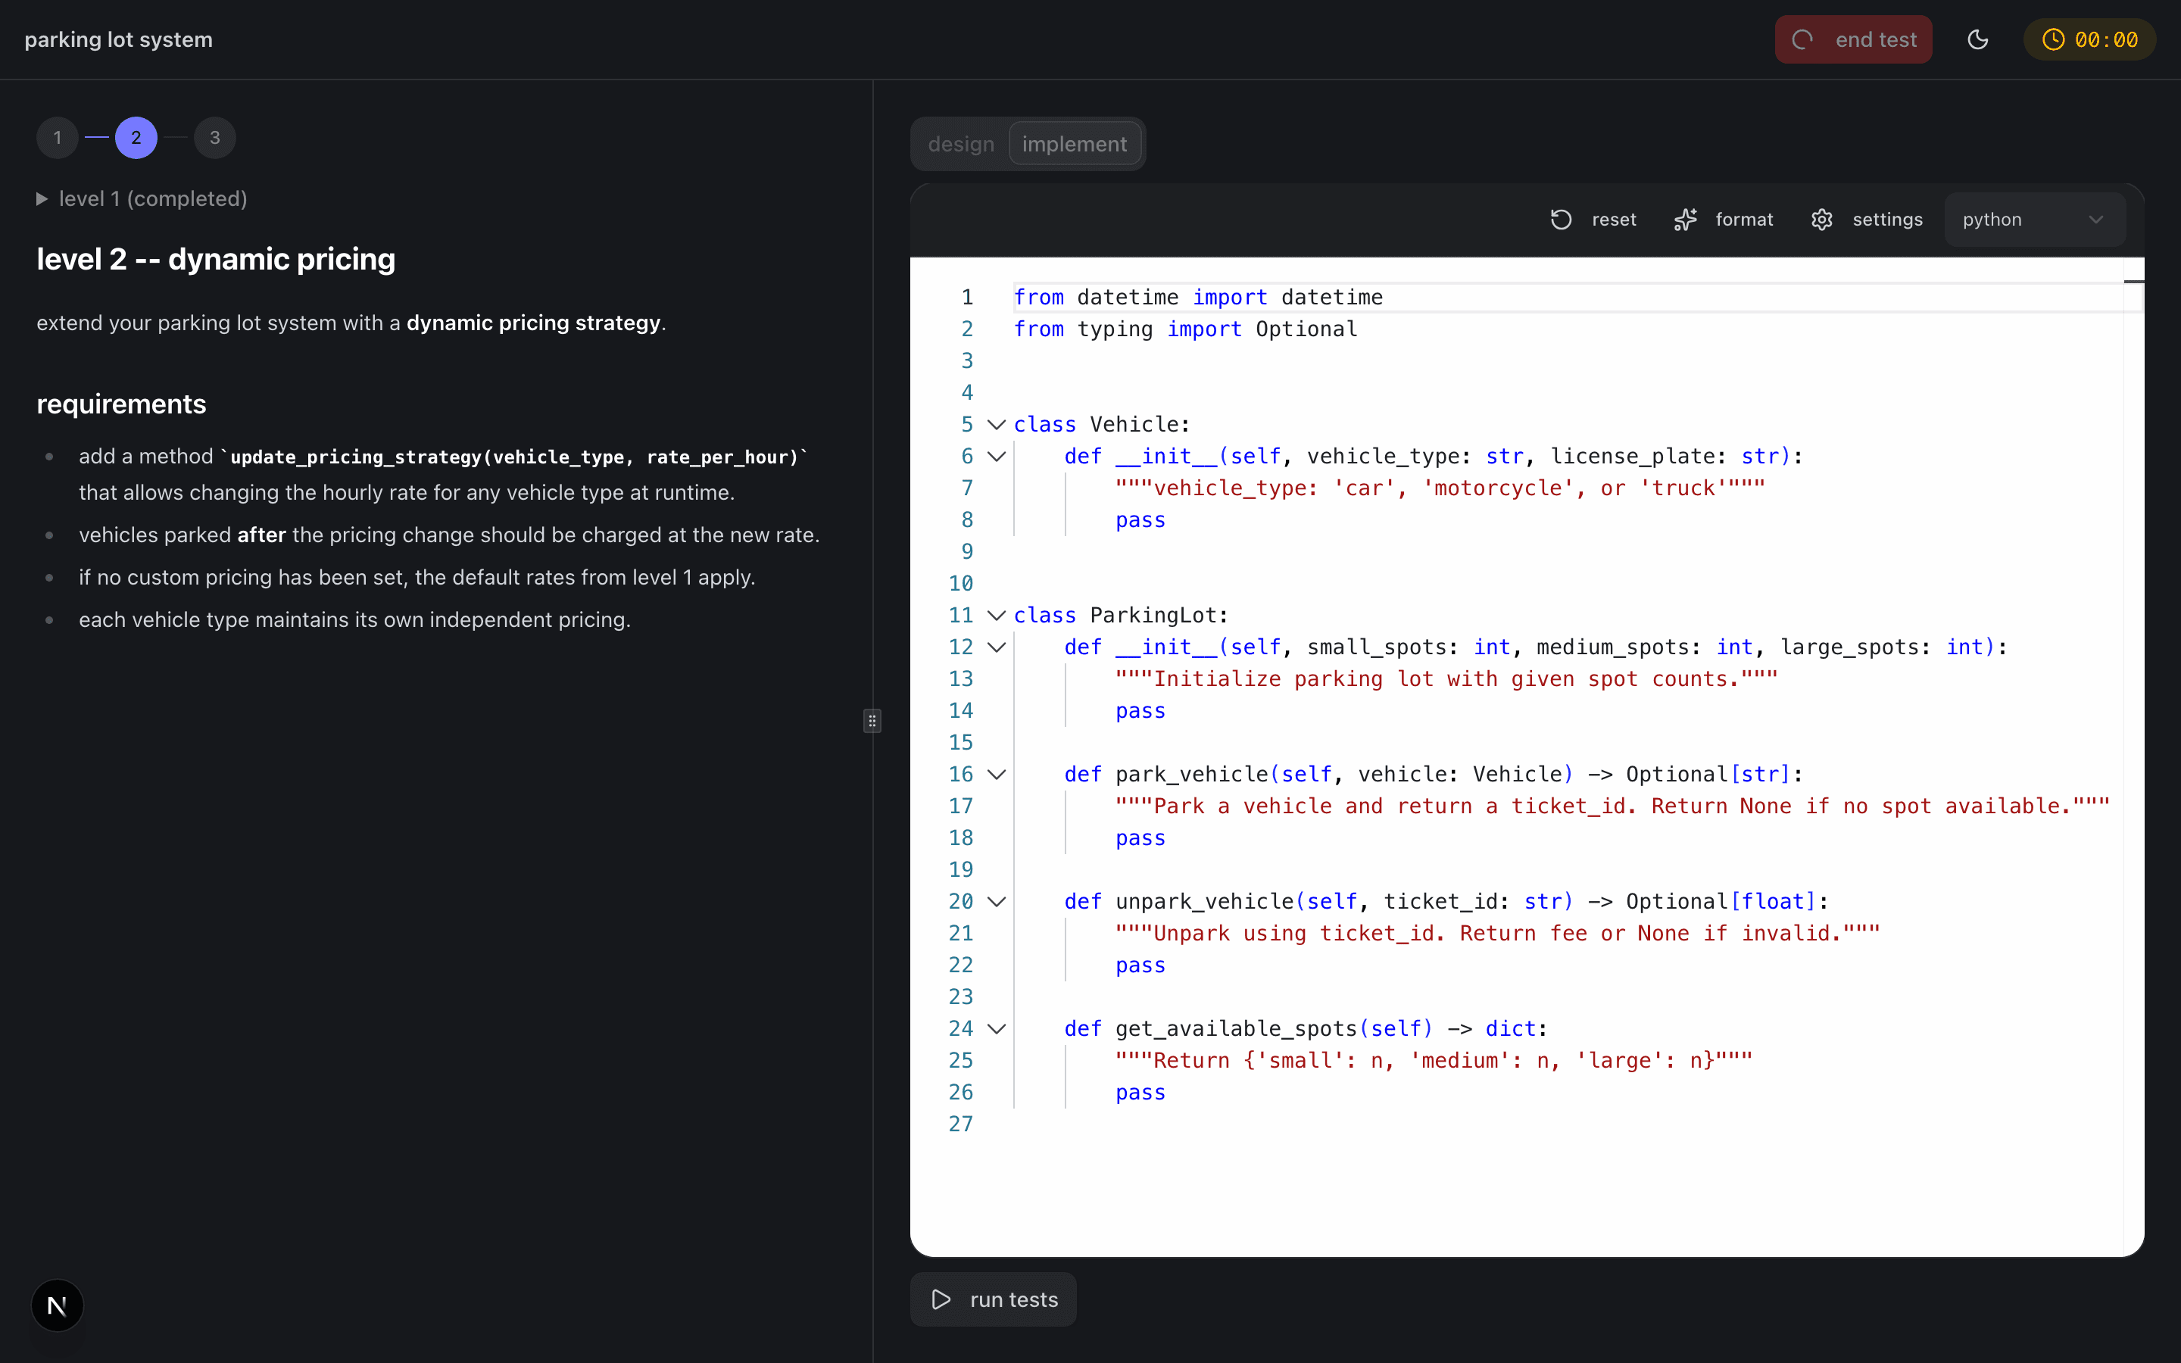Collapse class ParkingLot fold arrow
The width and height of the screenshot is (2181, 1363).
point(996,616)
